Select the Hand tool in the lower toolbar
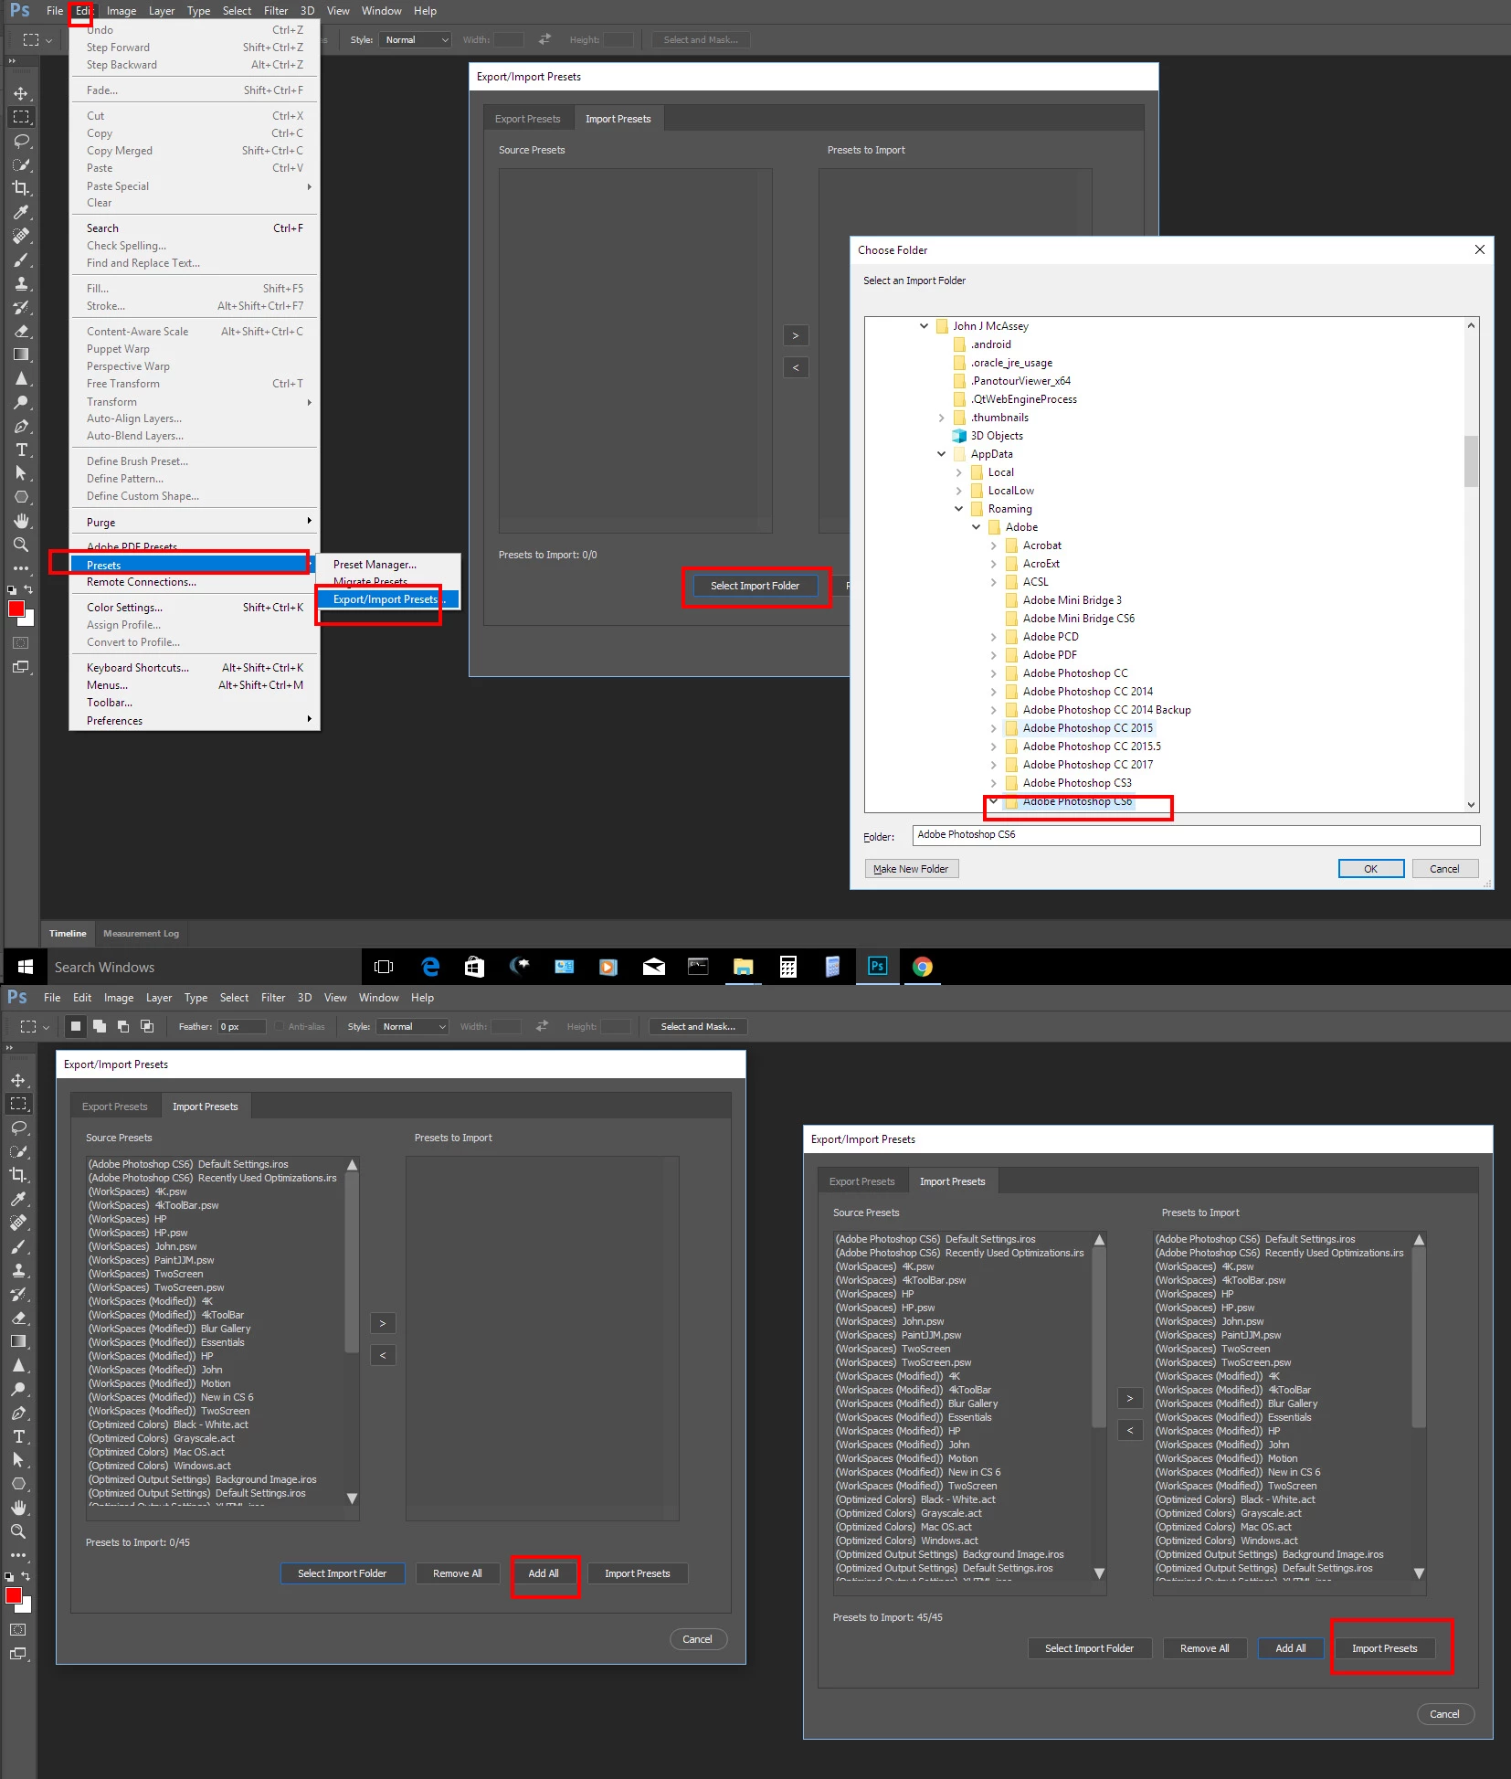Image resolution: width=1511 pixels, height=1779 pixels. tap(18, 1508)
